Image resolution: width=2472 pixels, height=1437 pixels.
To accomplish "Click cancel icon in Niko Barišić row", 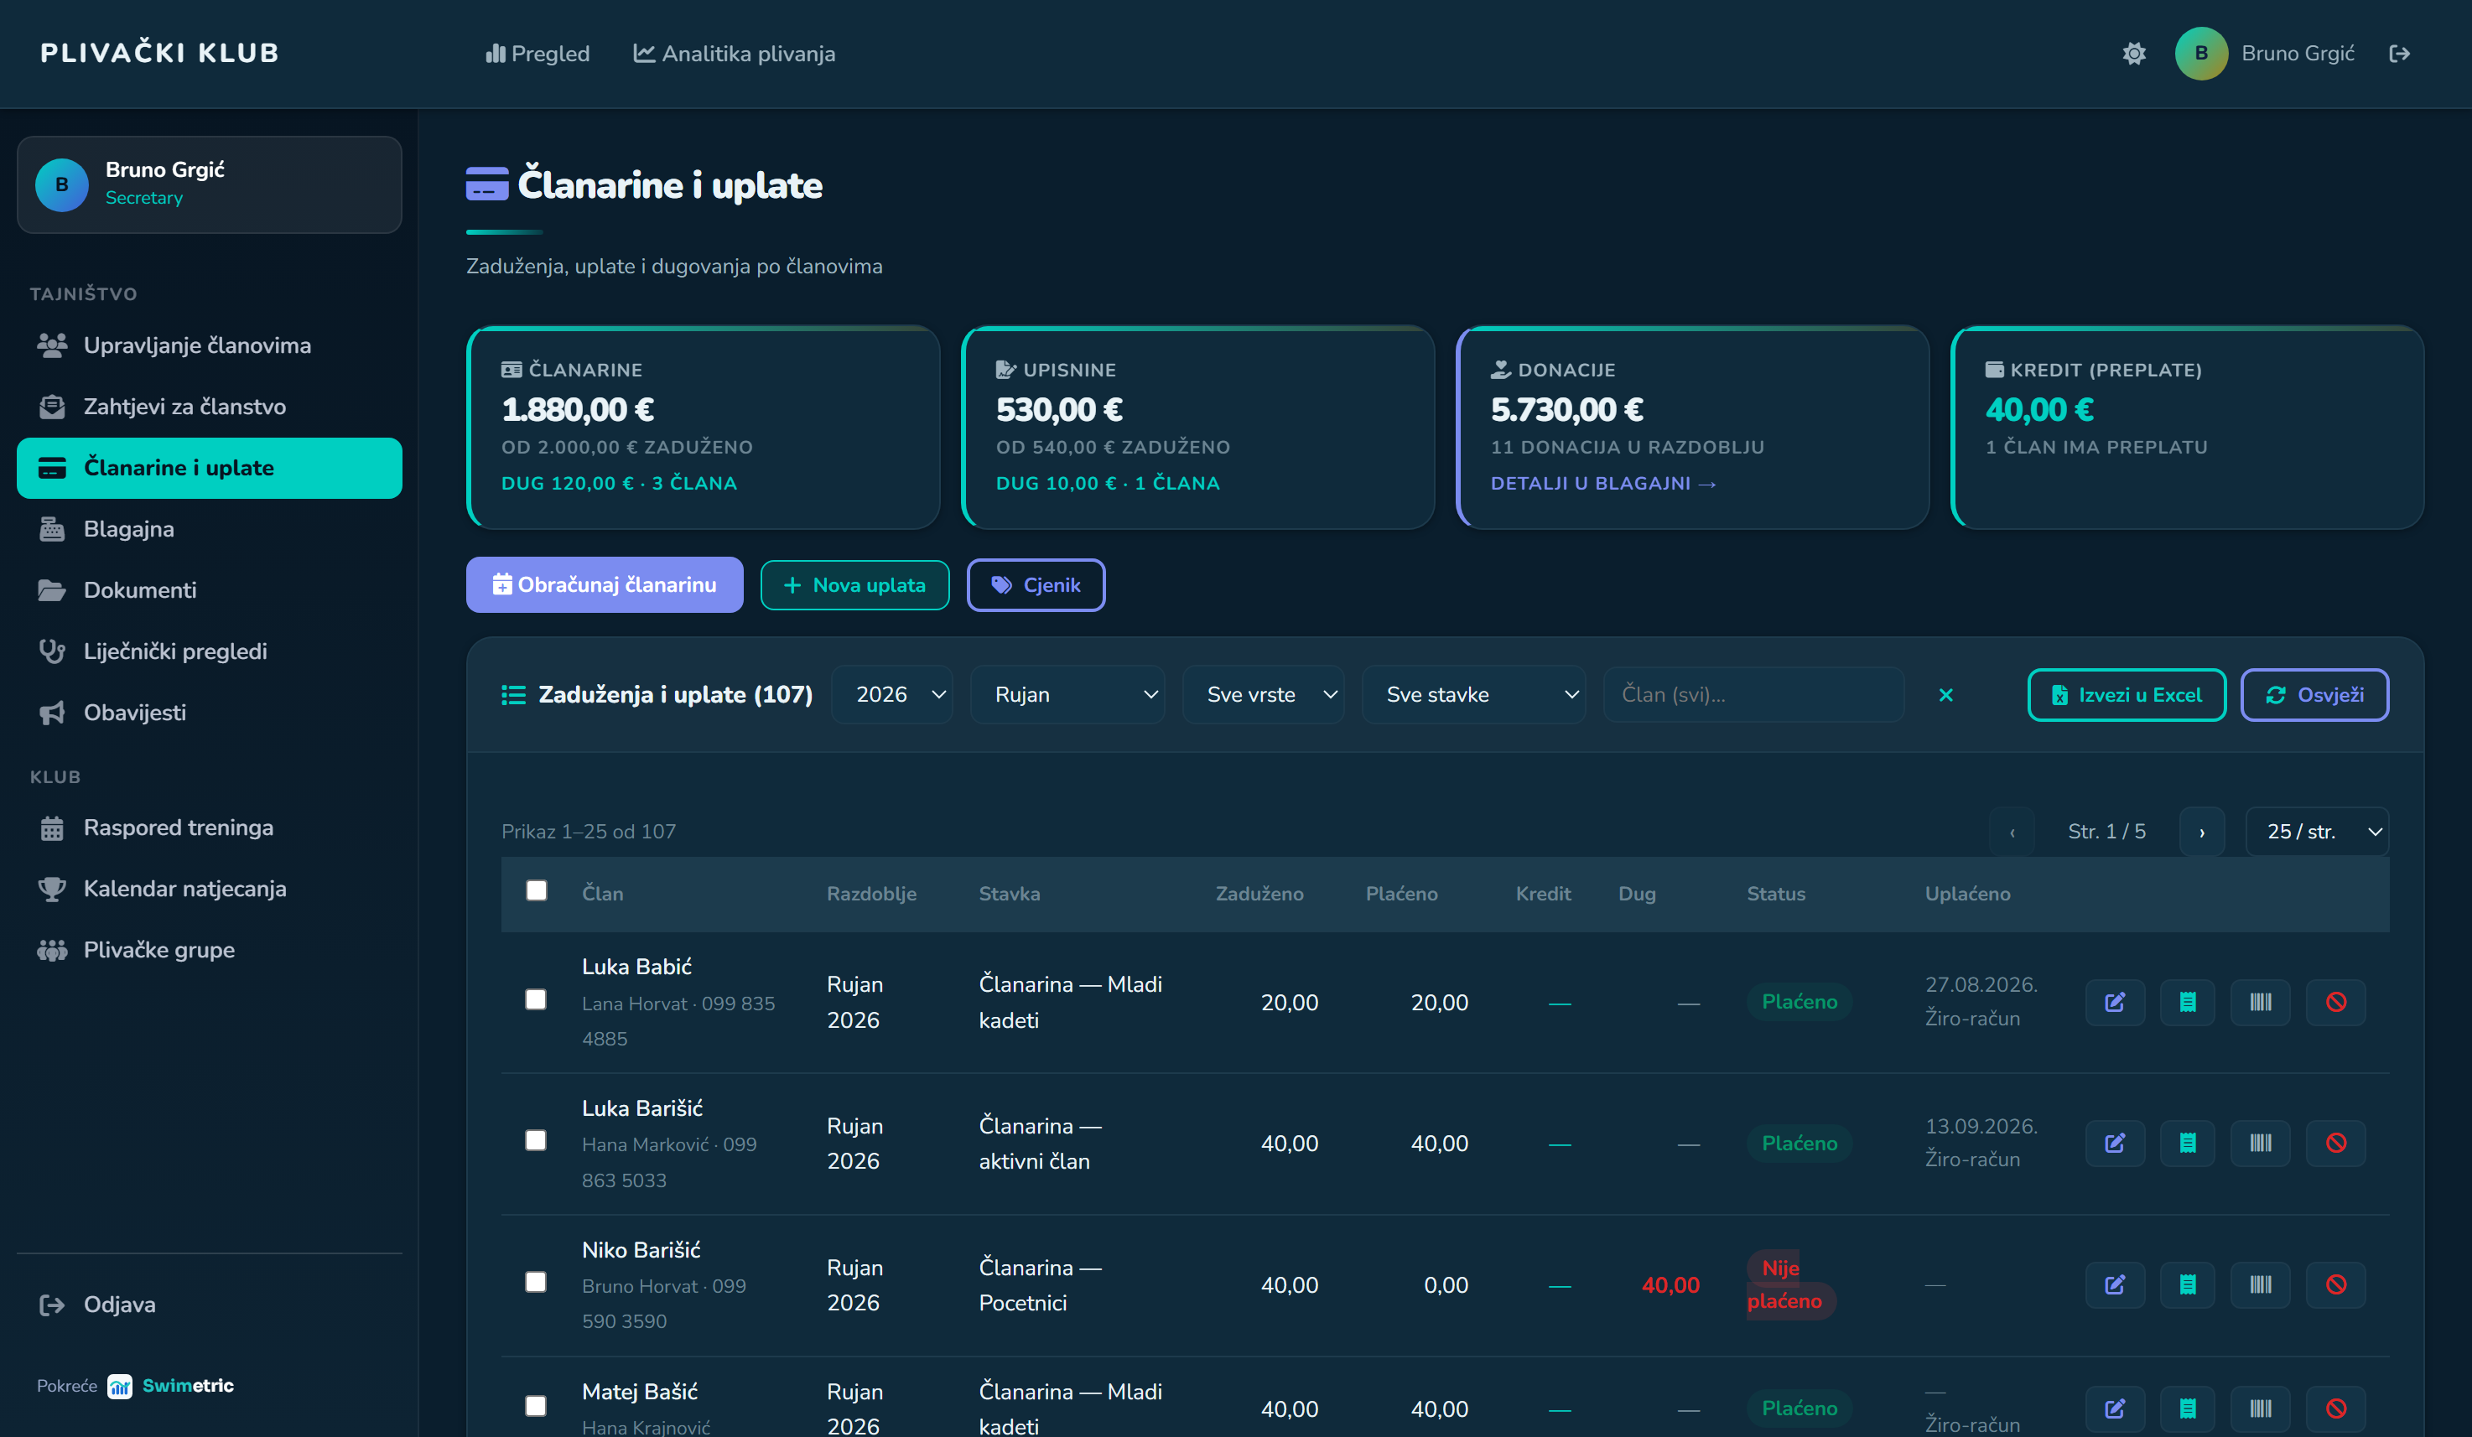I will [2335, 1284].
